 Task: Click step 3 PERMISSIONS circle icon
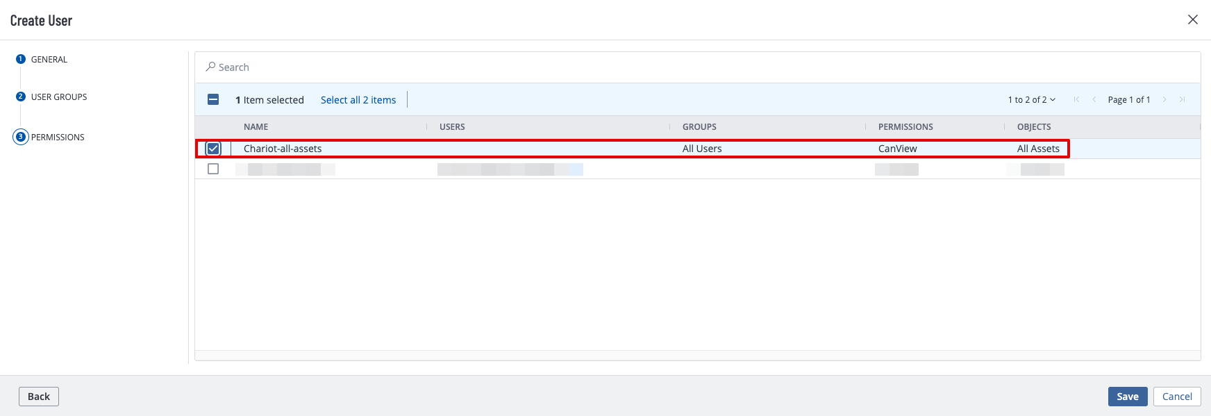(21, 137)
